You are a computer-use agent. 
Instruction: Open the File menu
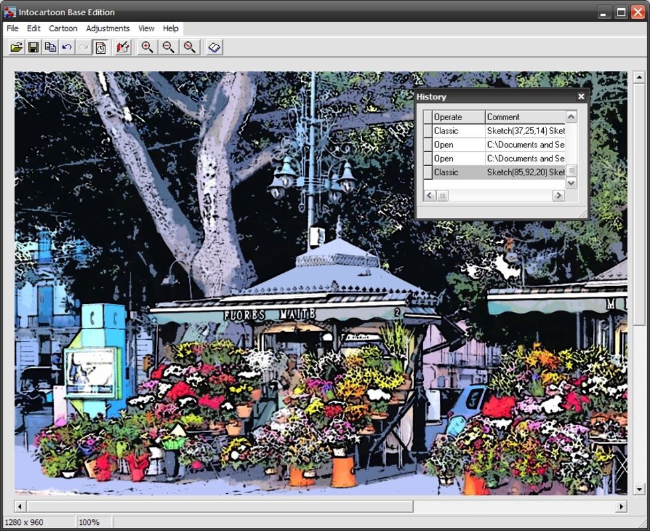[x=13, y=28]
